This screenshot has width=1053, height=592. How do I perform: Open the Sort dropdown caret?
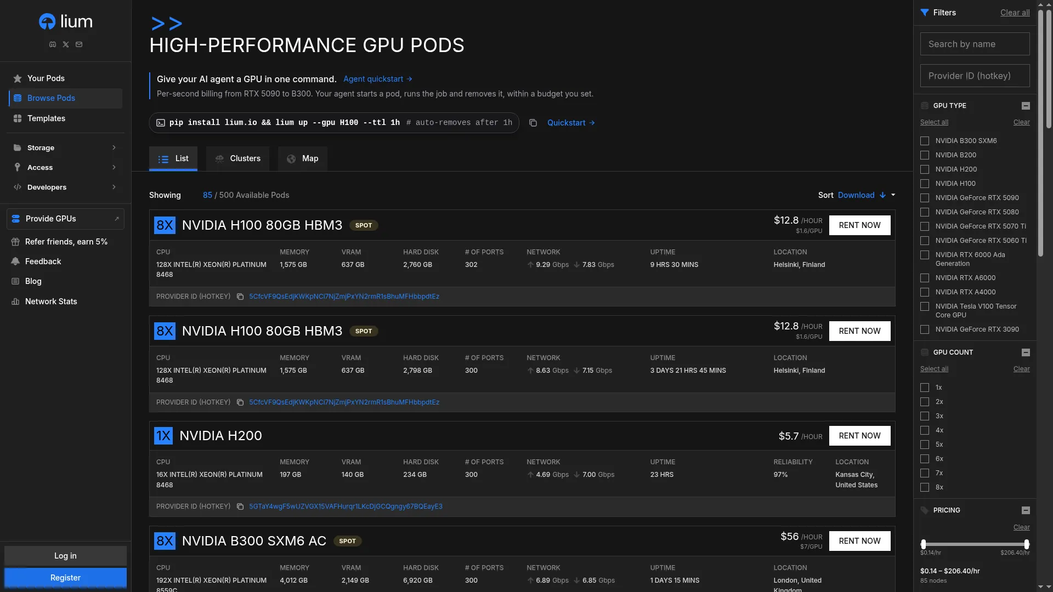point(893,195)
